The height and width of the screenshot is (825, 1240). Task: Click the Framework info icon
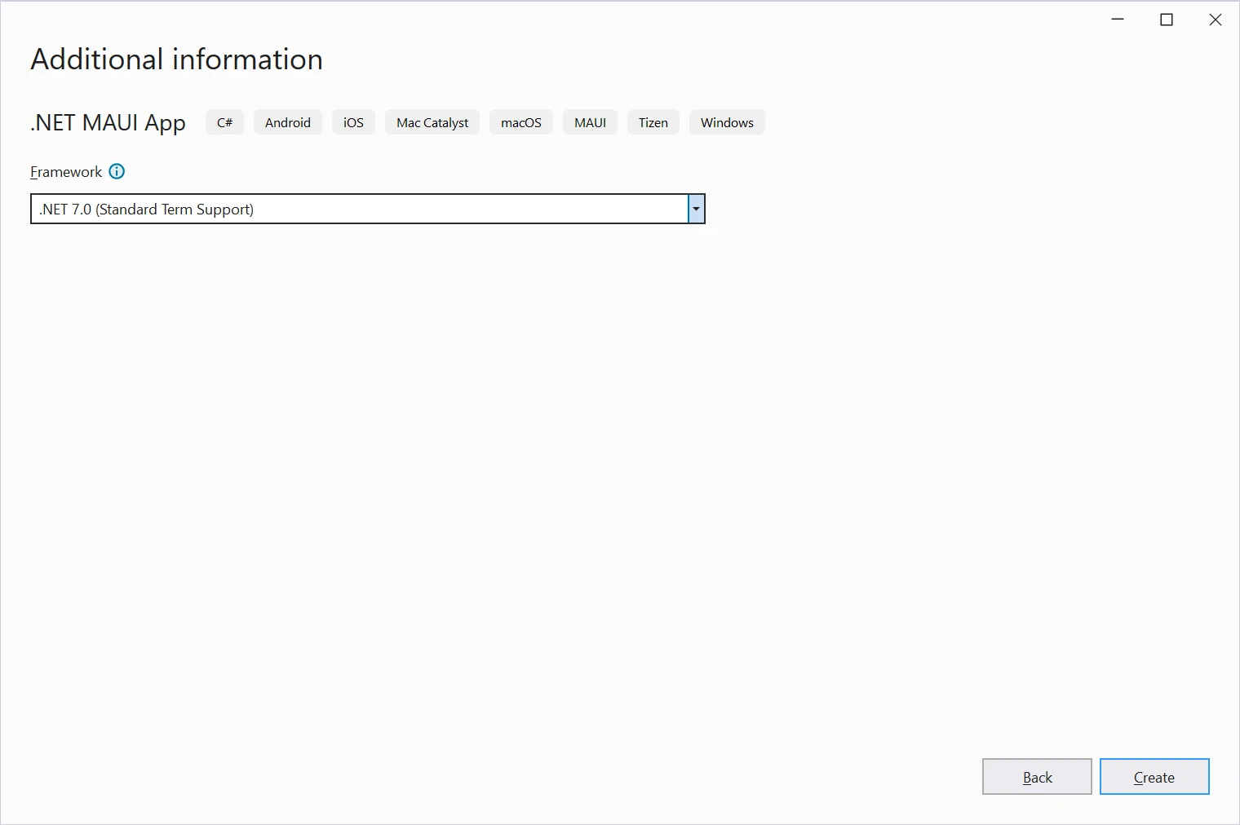[x=117, y=171]
